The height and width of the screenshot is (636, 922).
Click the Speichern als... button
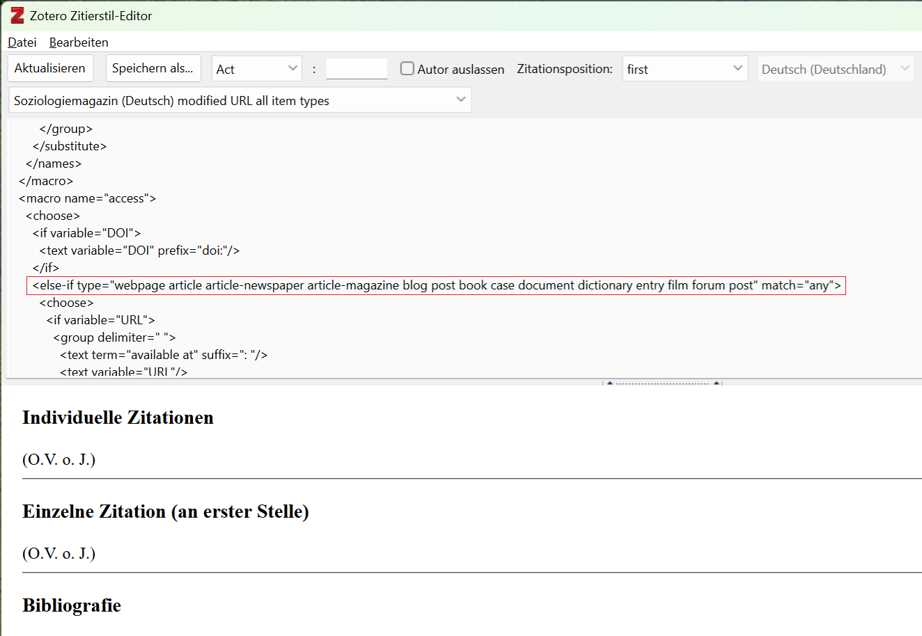(x=153, y=68)
